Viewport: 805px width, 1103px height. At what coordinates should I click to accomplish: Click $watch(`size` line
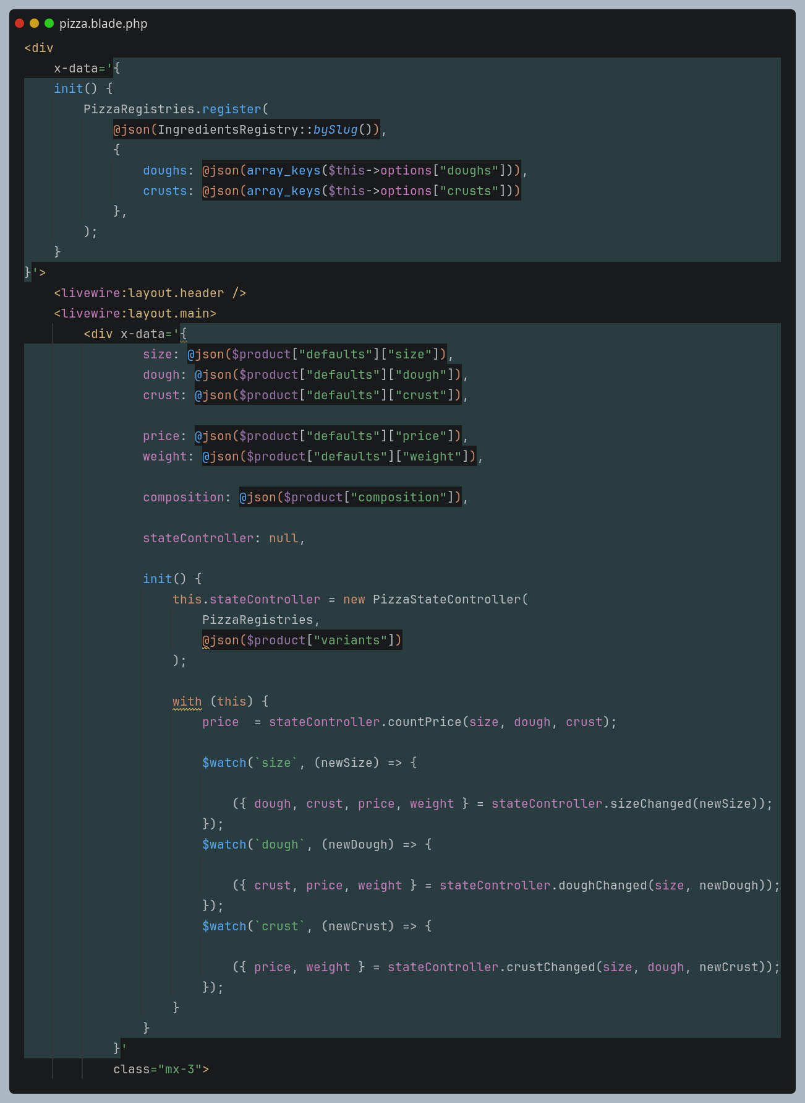point(310,763)
